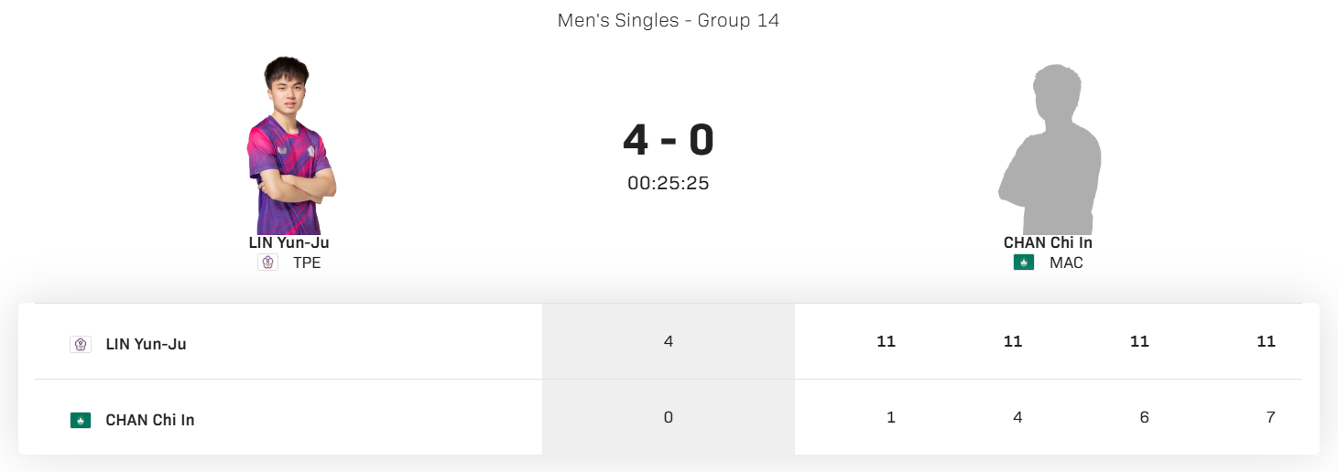1338x472 pixels.
Task: Click the Macau flag icon beside MAC label
Action: [1023, 263]
